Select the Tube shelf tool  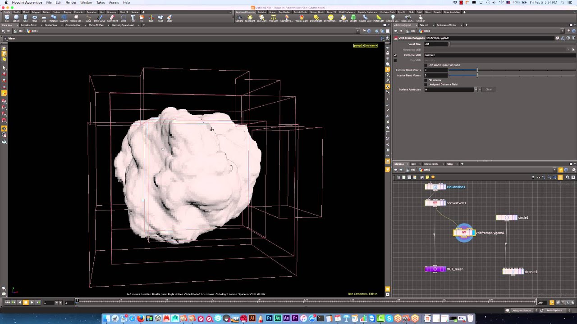tap(25, 18)
